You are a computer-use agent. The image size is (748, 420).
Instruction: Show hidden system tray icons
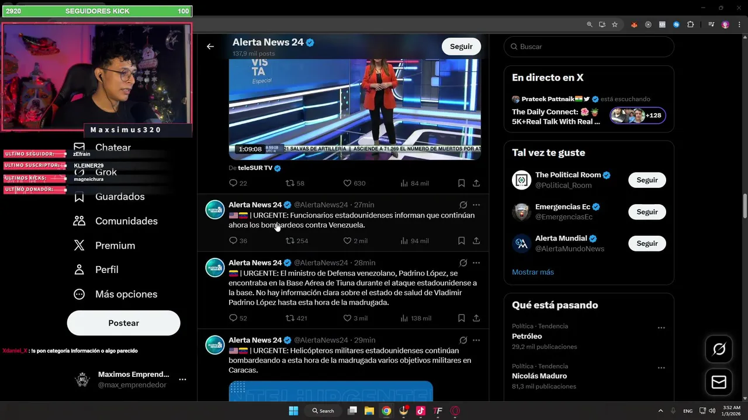point(660,411)
